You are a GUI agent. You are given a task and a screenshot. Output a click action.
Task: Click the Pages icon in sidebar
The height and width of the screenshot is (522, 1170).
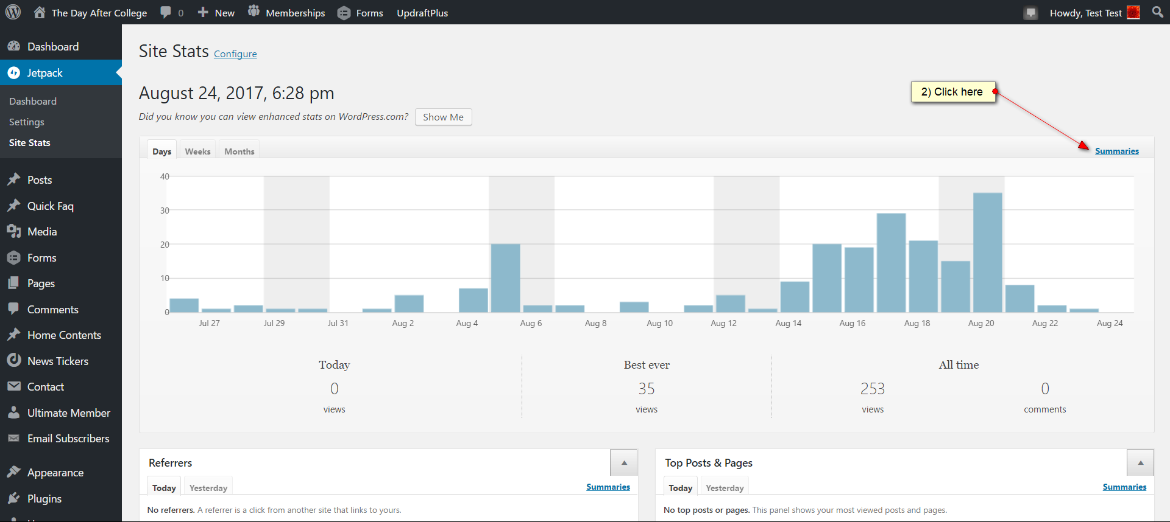(x=14, y=283)
